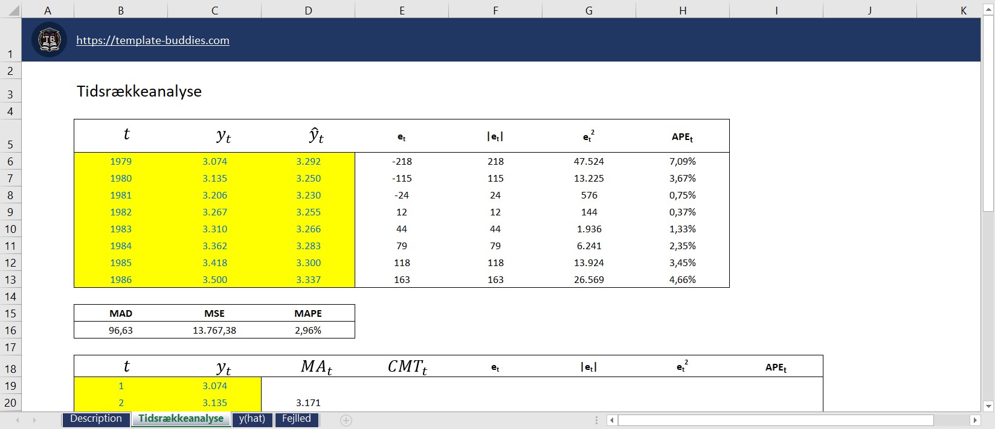Select cell with MSE value 13.767,38

214,330
